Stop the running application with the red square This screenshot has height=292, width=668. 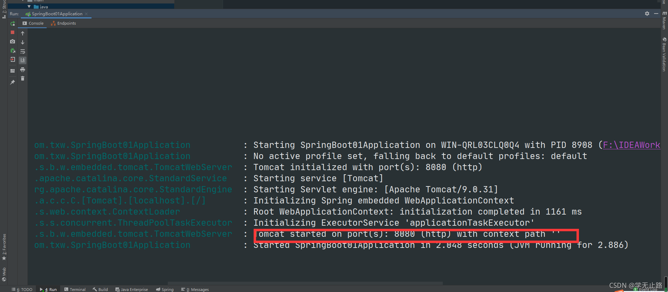(x=13, y=32)
